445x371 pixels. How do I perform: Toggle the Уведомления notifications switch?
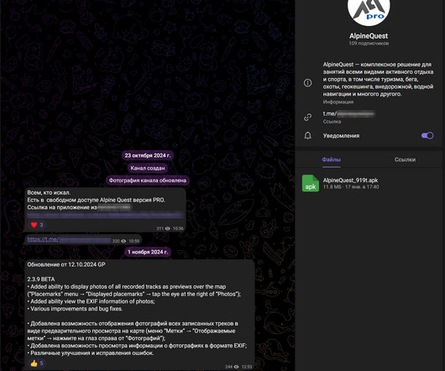pos(427,136)
